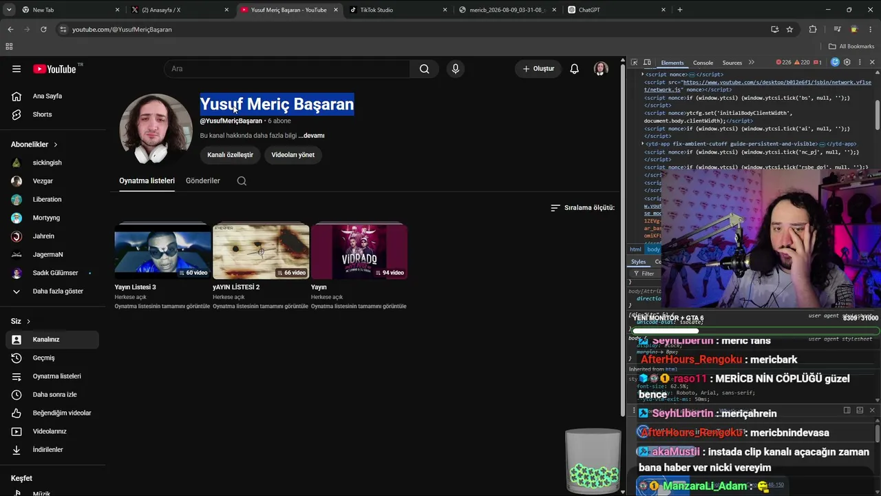Screen dimensions: 881x496
Task: Click the Oluştur create button
Action: tap(538, 69)
